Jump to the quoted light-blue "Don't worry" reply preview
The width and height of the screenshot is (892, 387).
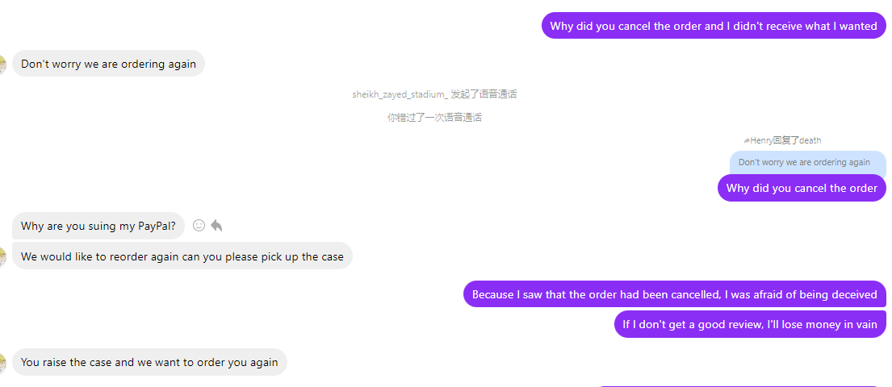point(804,162)
